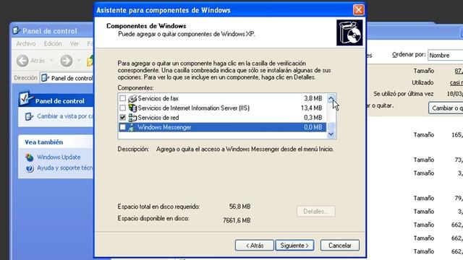This screenshot has width=463, height=260.
Task: Click the fax machine icon in components list
Action: 132,98
